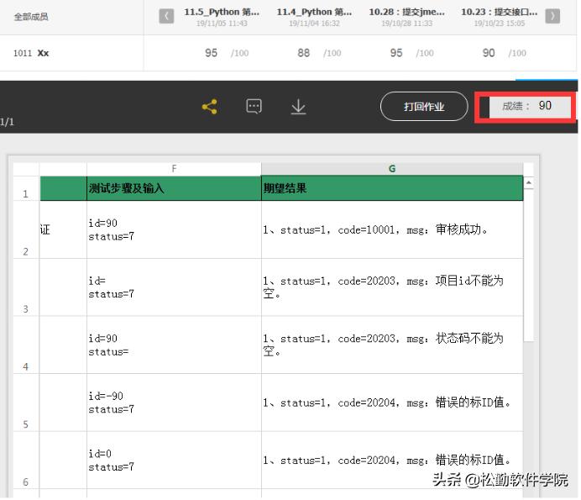The width and height of the screenshot is (581, 500).
Task: Click the 1/1 page indicator
Action: pos(7,122)
